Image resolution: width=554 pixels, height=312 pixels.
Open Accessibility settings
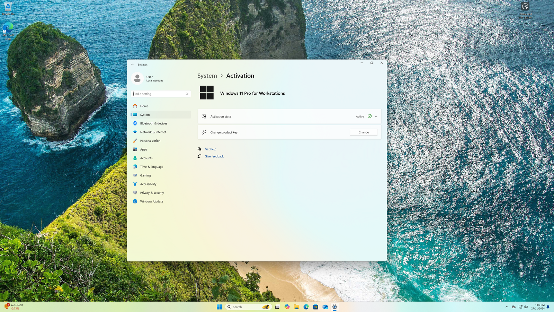tap(161, 184)
